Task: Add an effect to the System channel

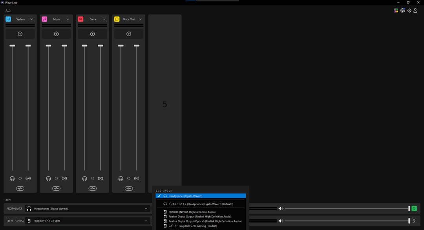Action: pos(20,34)
